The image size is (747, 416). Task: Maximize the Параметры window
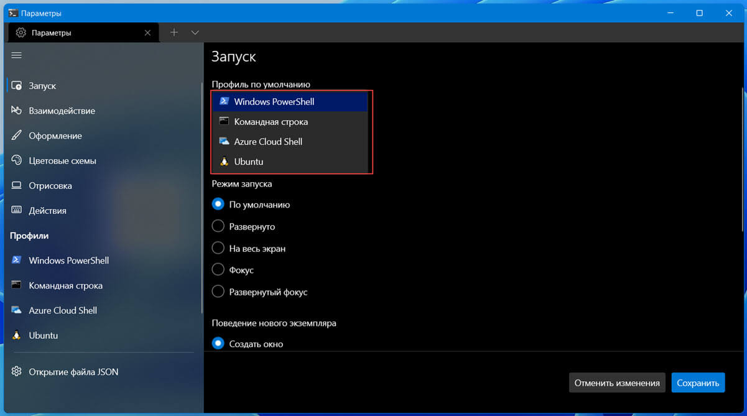tap(699, 13)
